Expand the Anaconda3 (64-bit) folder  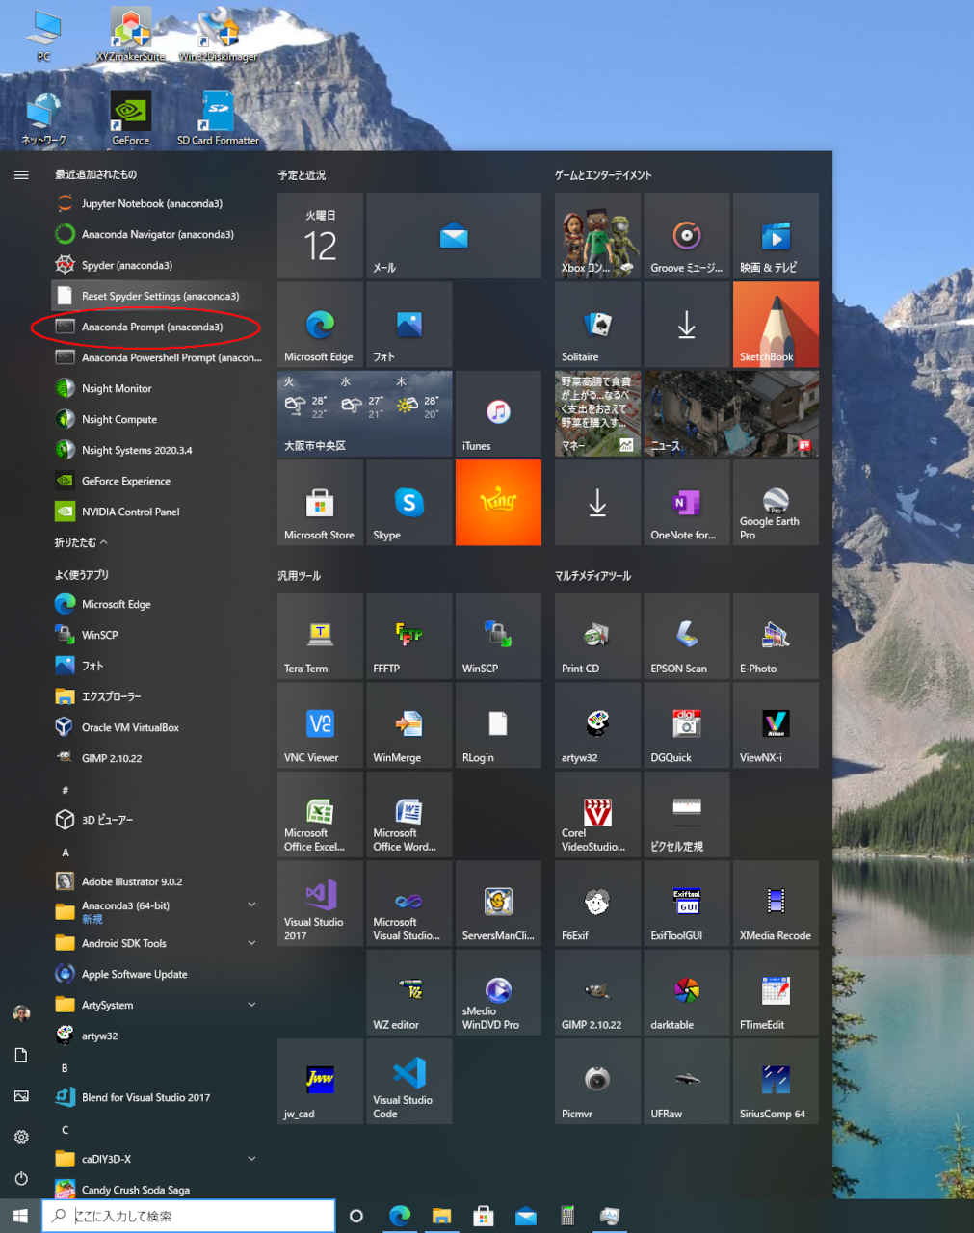click(x=156, y=911)
